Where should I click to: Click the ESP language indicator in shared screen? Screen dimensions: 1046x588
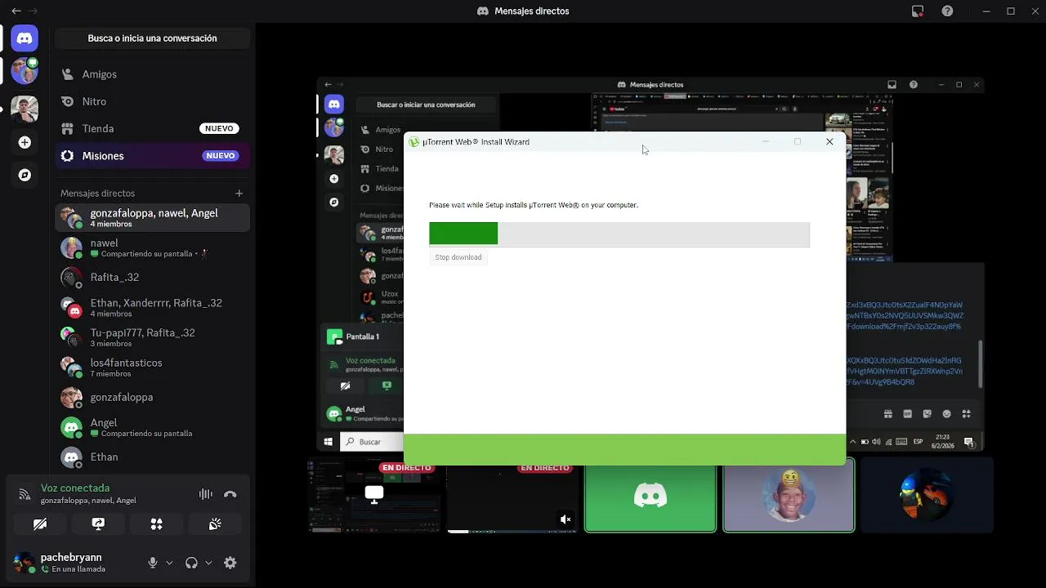click(918, 442)
